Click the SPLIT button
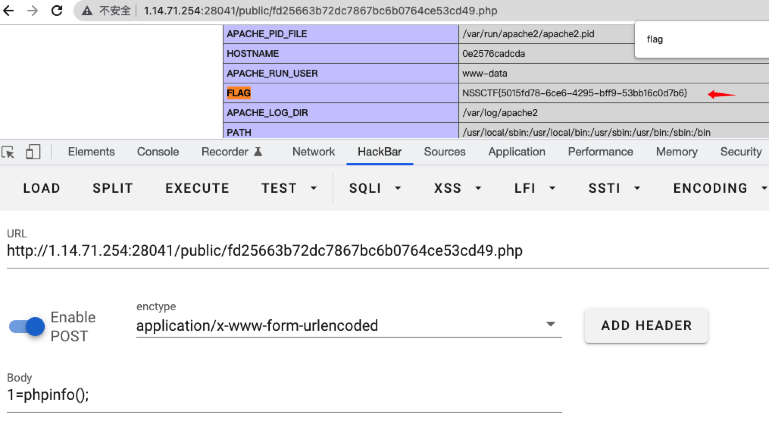The image size is (769, 421). point(113,188)
